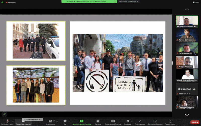The image size is (201, 126).
Task: Select the Філіп'єва Н.А. name tile
Action: click(x=187, y=89)
